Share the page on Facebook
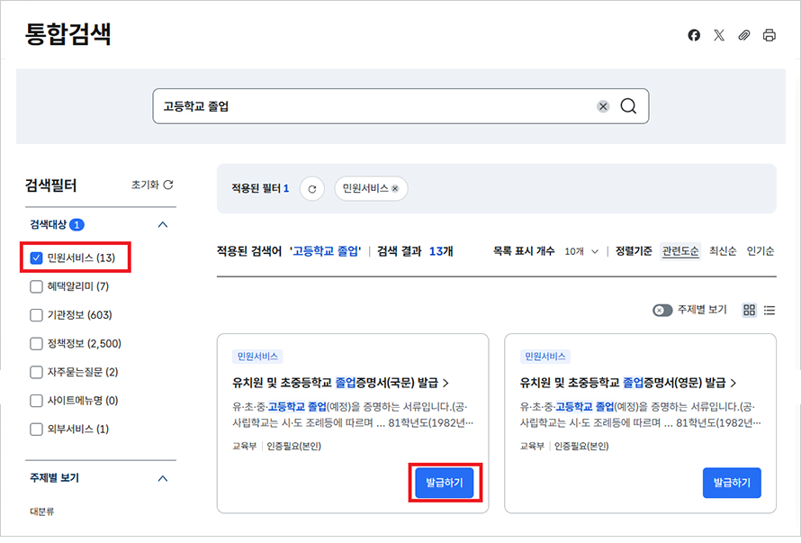 click(x=694, y=35)
